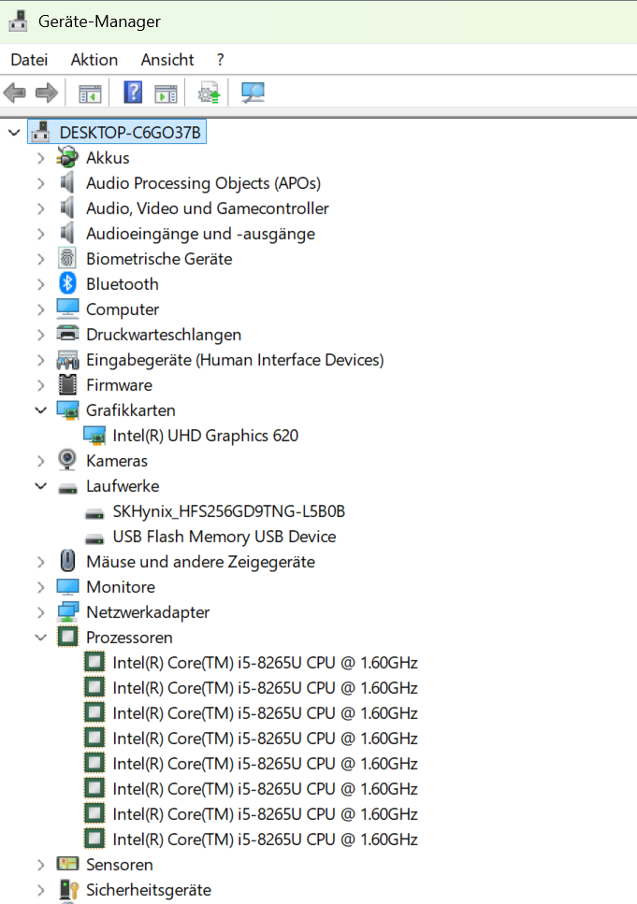Select the Druckwarteschlangen label
This screenshot has height=904, width=637.
click(x=164, y=335)
